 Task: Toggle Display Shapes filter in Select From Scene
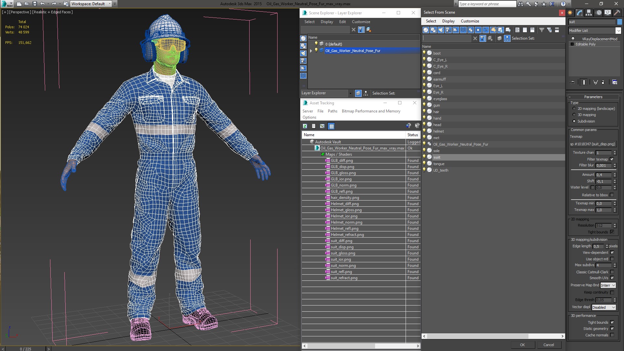click(x=433, y=30)
